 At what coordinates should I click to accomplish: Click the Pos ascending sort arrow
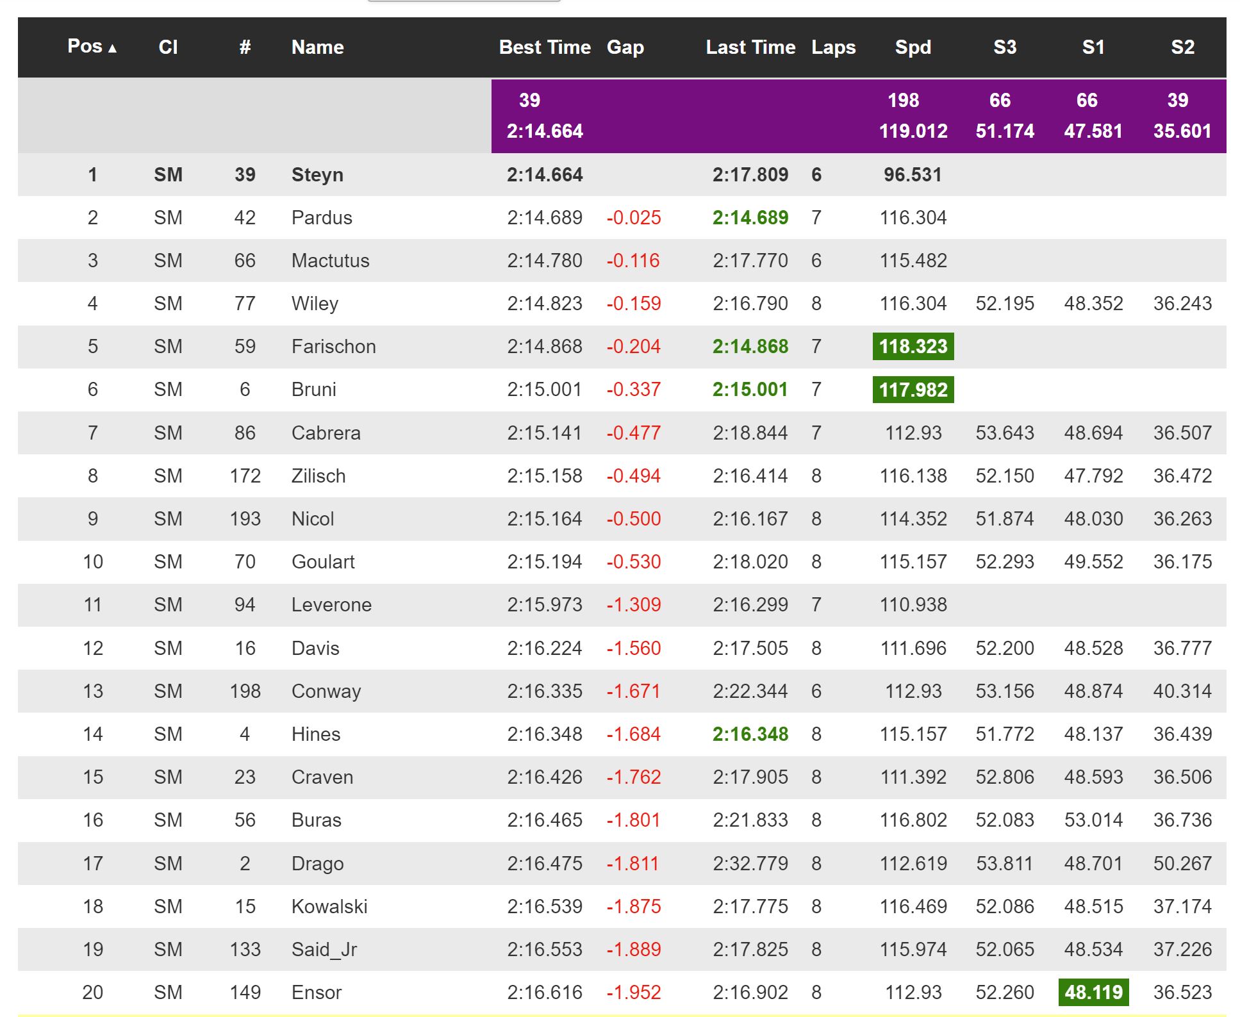pyautogui.click(x=113, y=48)
